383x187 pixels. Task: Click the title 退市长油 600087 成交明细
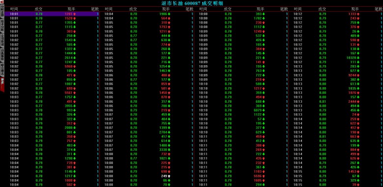pos(192,3)
